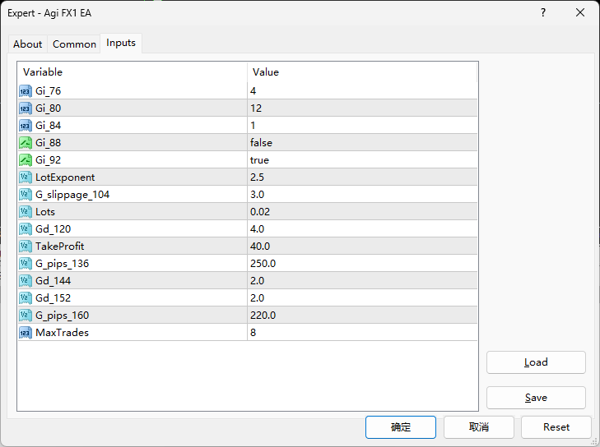Select the G_slippage_104 variable name
The width and height of the screenshot is (600, 447).
pyautogui.click(x=72, y=195)
